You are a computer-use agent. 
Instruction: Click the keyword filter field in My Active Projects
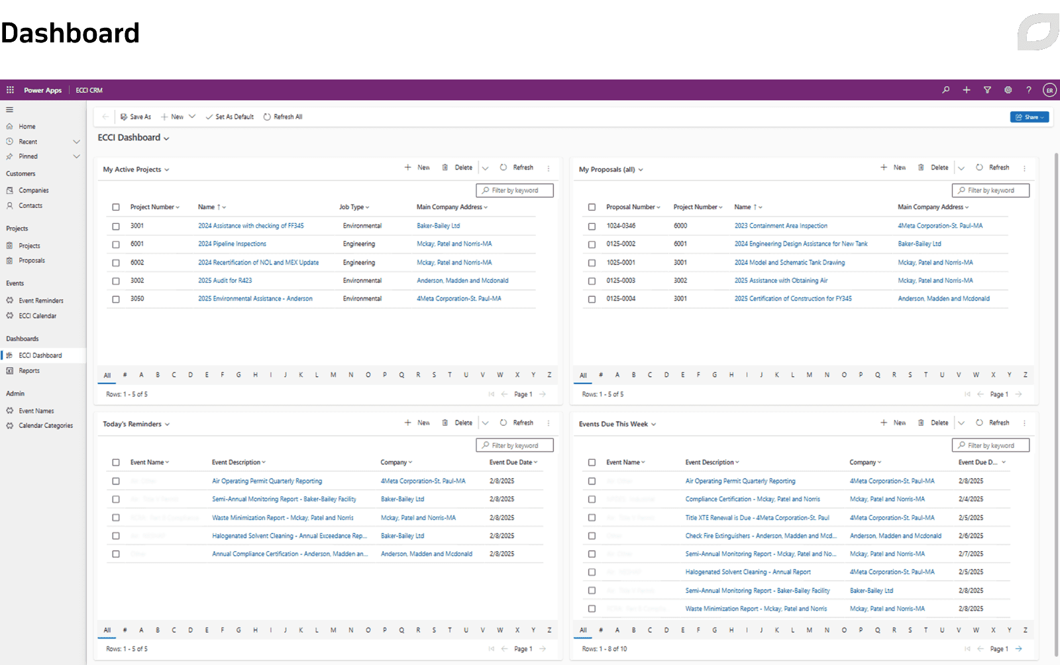[515, 191]
